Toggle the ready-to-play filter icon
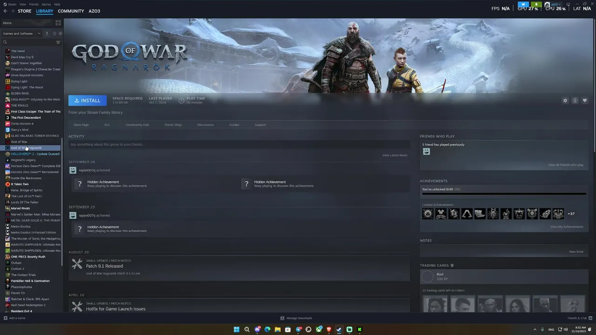The width and height of the screenshot is (596, 335). click(x=60, y=33)
